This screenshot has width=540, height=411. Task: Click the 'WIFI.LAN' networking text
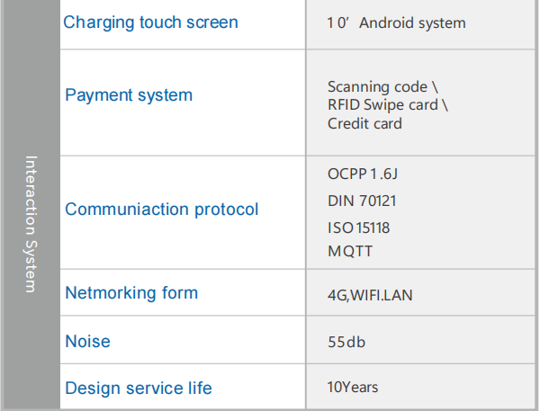pyautogui.click(x=382, y=294)
